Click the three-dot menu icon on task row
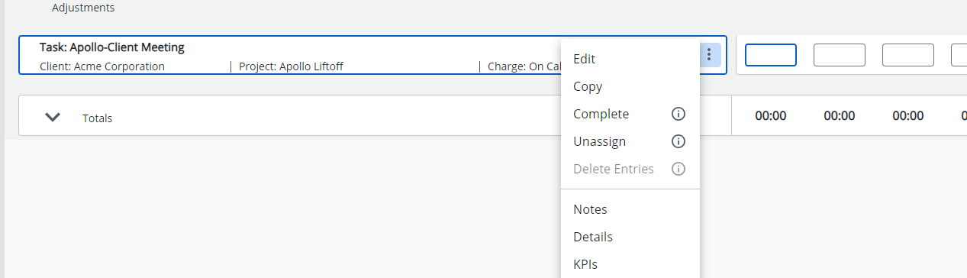 [709, 54]
